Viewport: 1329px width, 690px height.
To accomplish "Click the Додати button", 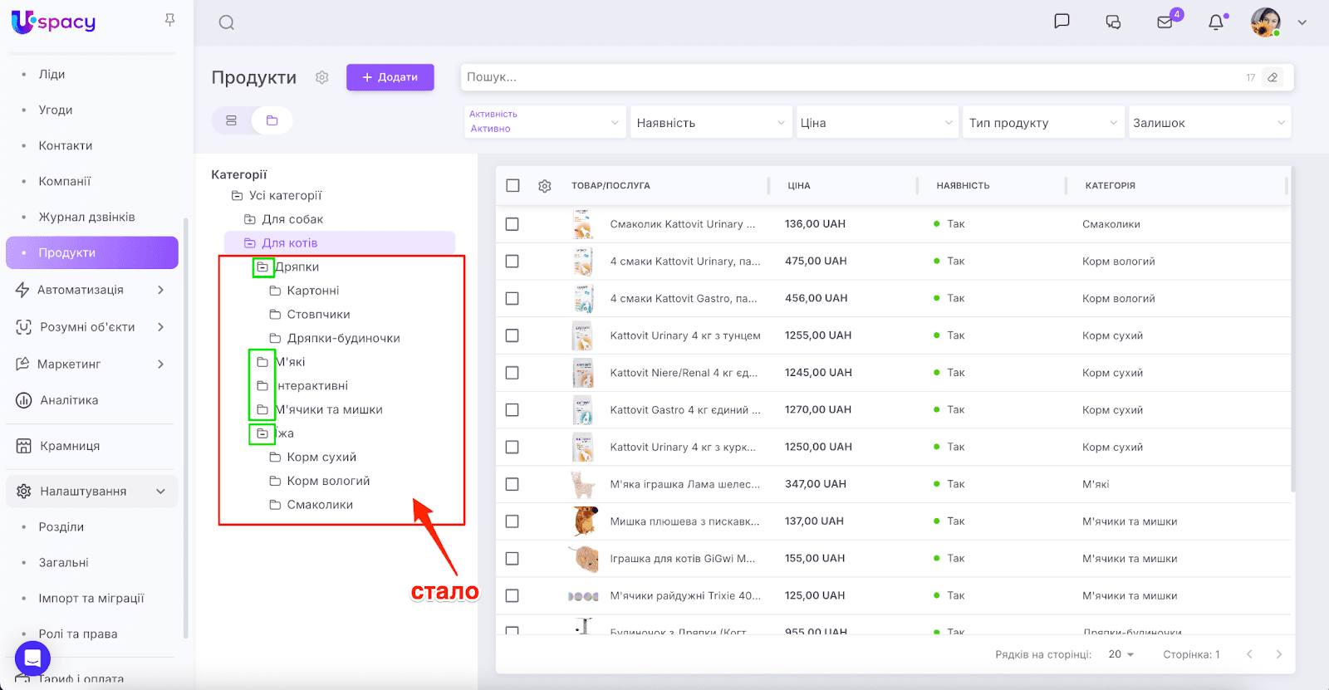I will (x=390, y=77).
